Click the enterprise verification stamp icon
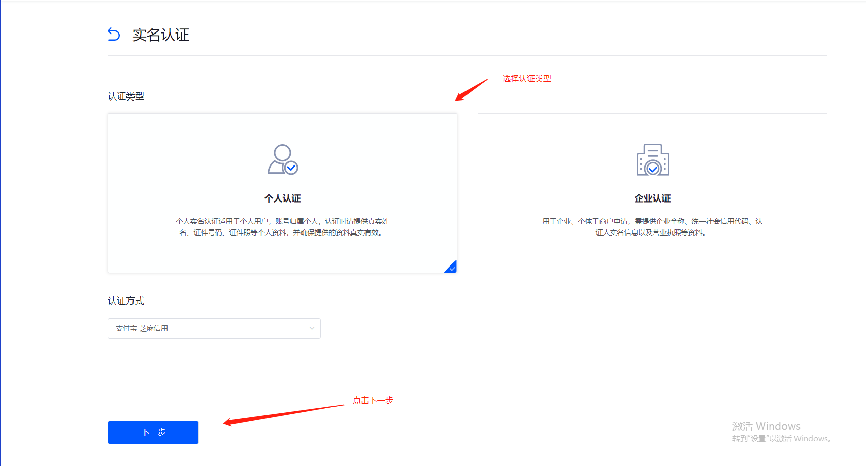The image size is (866, 466). pos(652,160)
